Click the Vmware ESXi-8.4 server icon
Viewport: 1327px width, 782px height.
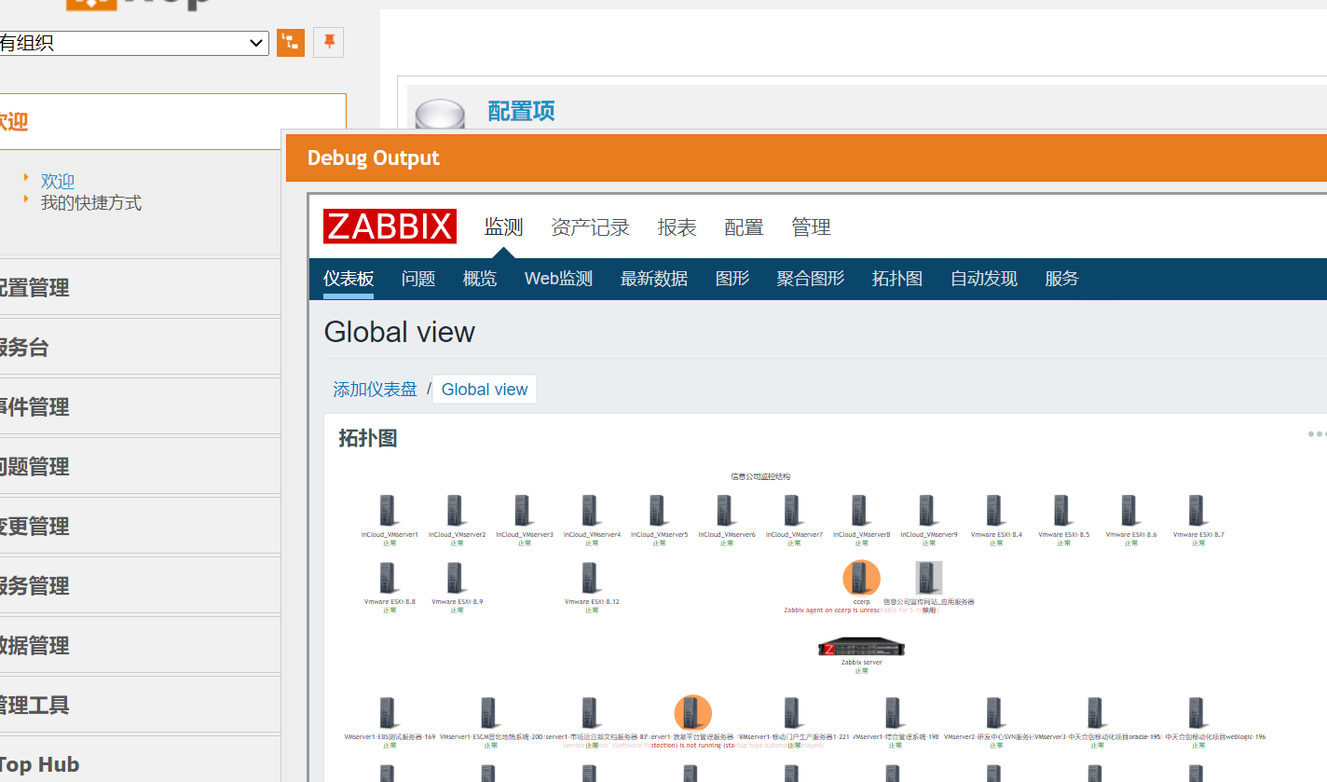click(993, 511)
